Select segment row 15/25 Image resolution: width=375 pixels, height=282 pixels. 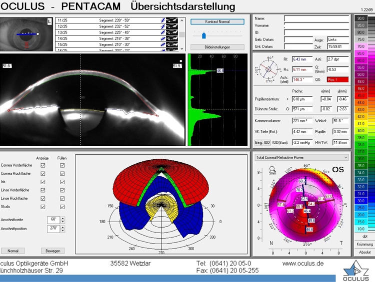(116, 44)
